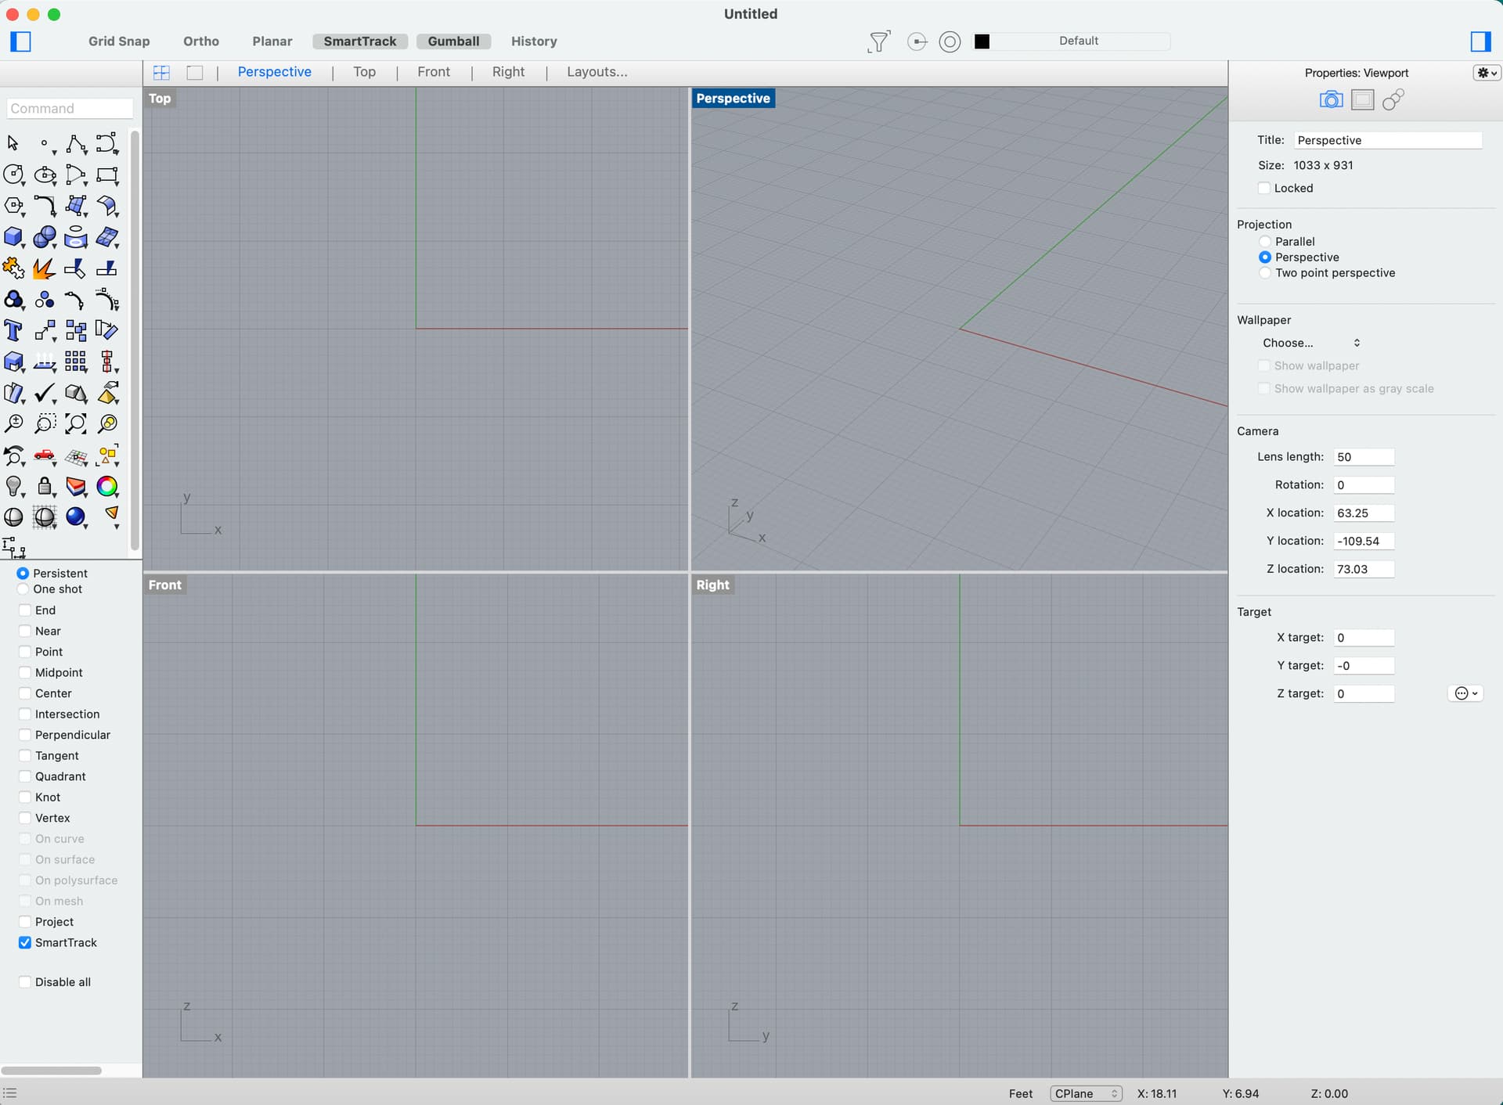
Task: Select the Parallel projection radio button
Action: pos(1266,241)
